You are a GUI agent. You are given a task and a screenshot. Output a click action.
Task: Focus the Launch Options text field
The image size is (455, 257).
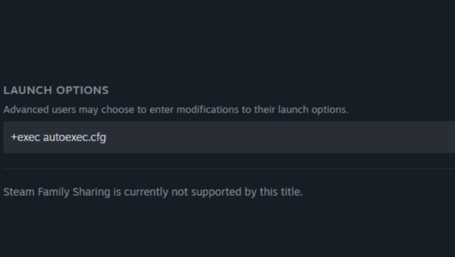point(229,137)
